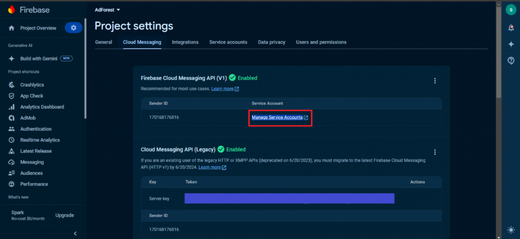Click the Service Account column header
The image size is (520, 239).
pos(267,104)
